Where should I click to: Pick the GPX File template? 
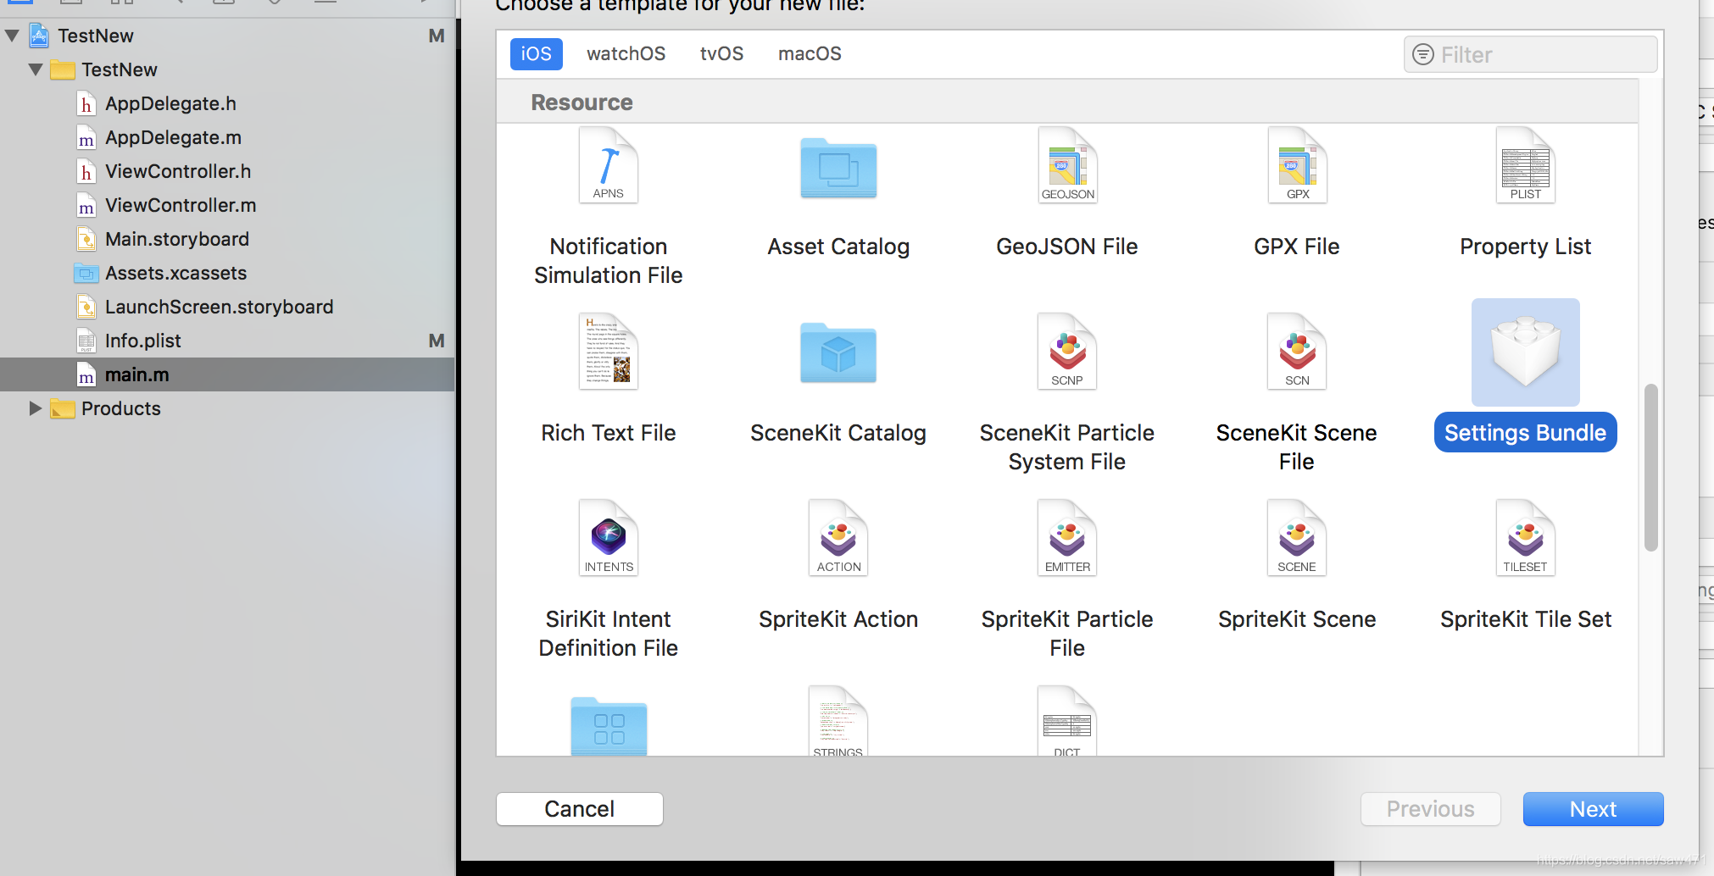tap(1297, 193)
